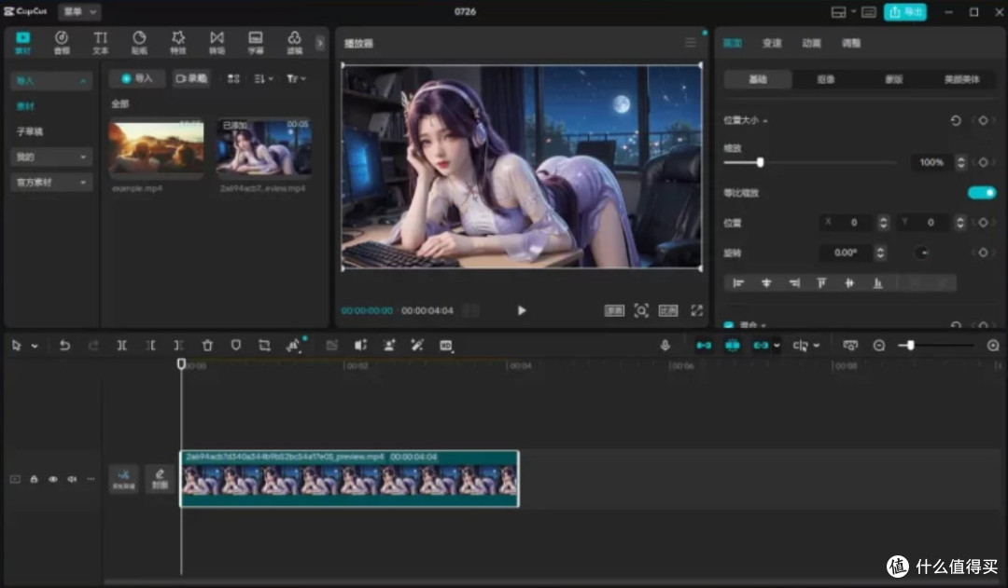Collapse the 位置大小 section
Image resolution: width=1008 pixels, height=588 pixels.
click(765, 121)
